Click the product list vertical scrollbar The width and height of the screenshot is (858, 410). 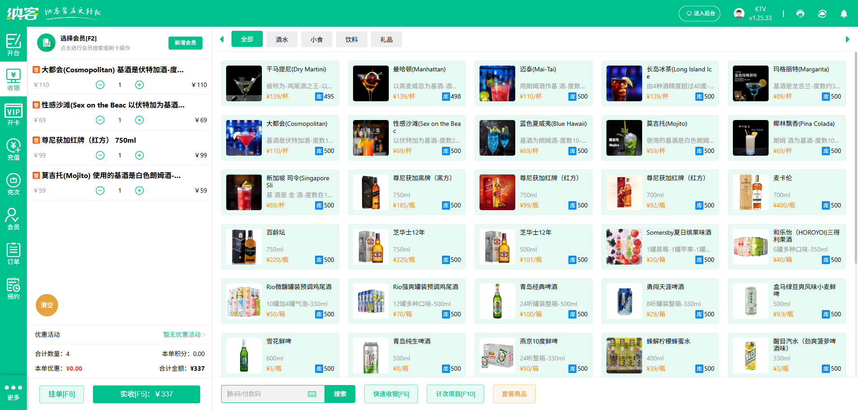[855, 158]
